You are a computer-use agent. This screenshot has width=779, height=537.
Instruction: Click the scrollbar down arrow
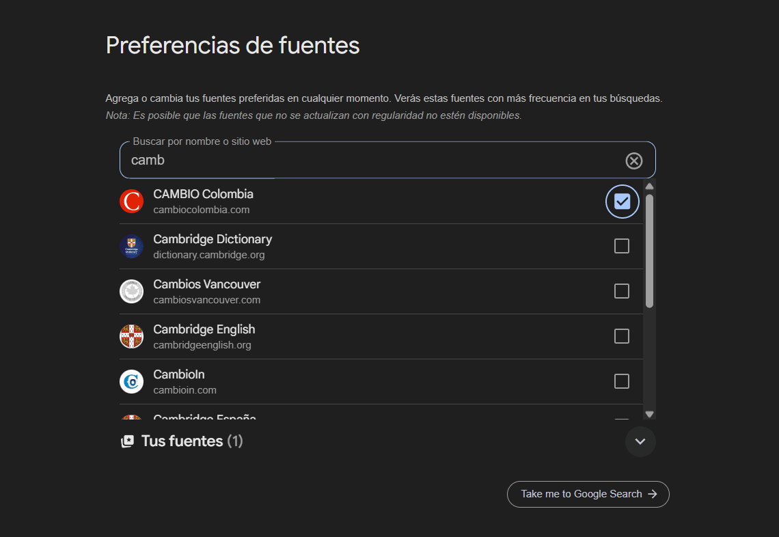point(649,414)
